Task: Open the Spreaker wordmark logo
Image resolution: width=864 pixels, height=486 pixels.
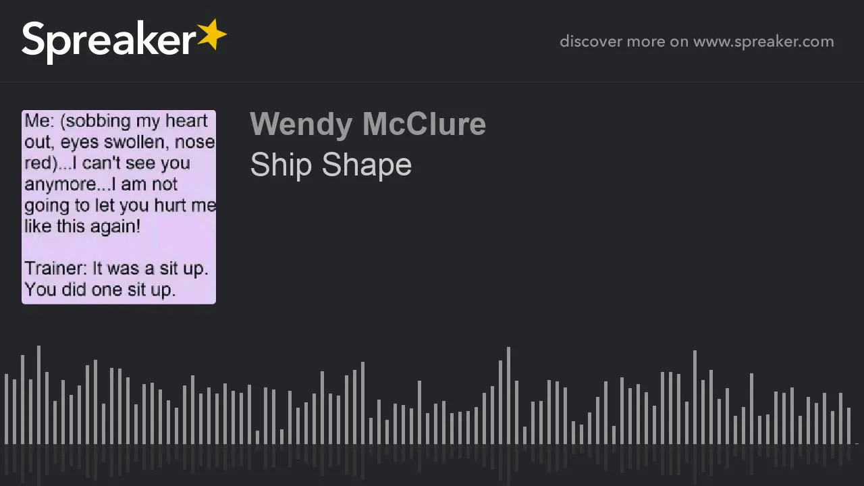Action: click(124, 40)
